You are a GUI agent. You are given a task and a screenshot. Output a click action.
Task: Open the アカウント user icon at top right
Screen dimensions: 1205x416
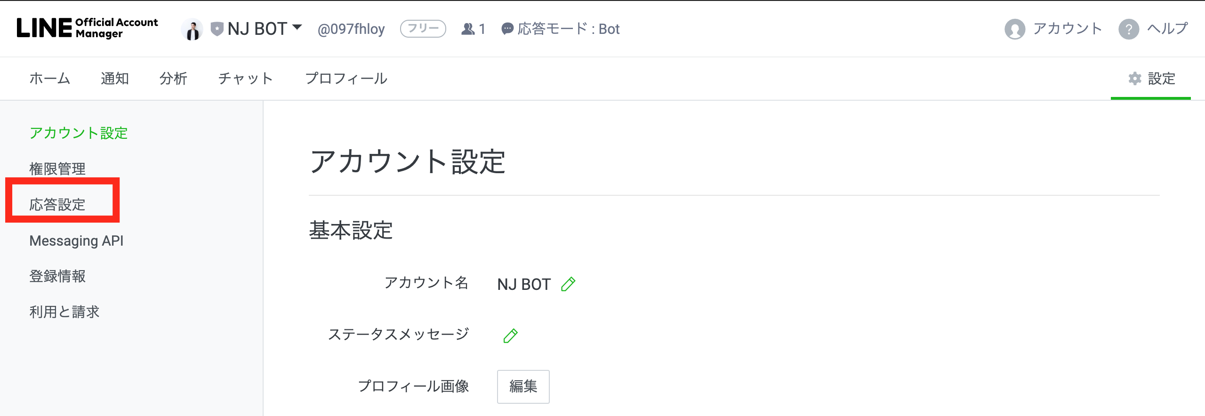1015,28
